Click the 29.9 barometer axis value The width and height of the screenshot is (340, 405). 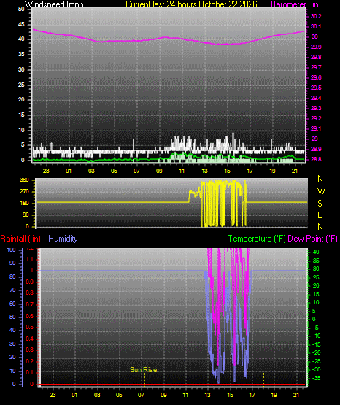point(316,47)
